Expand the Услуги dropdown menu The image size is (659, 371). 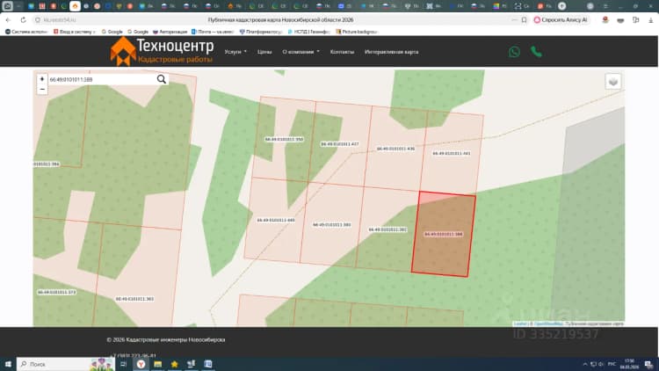click(235, 52)
